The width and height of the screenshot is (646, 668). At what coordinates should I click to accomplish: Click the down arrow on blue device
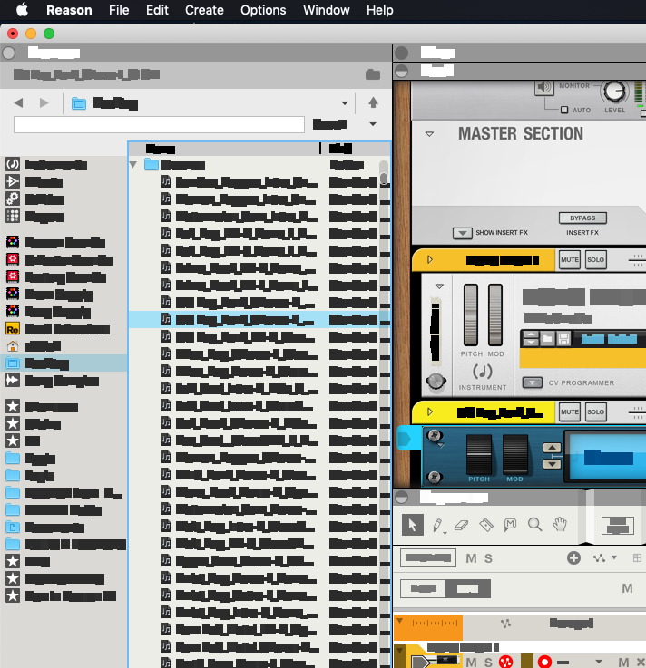click(552, 464)
